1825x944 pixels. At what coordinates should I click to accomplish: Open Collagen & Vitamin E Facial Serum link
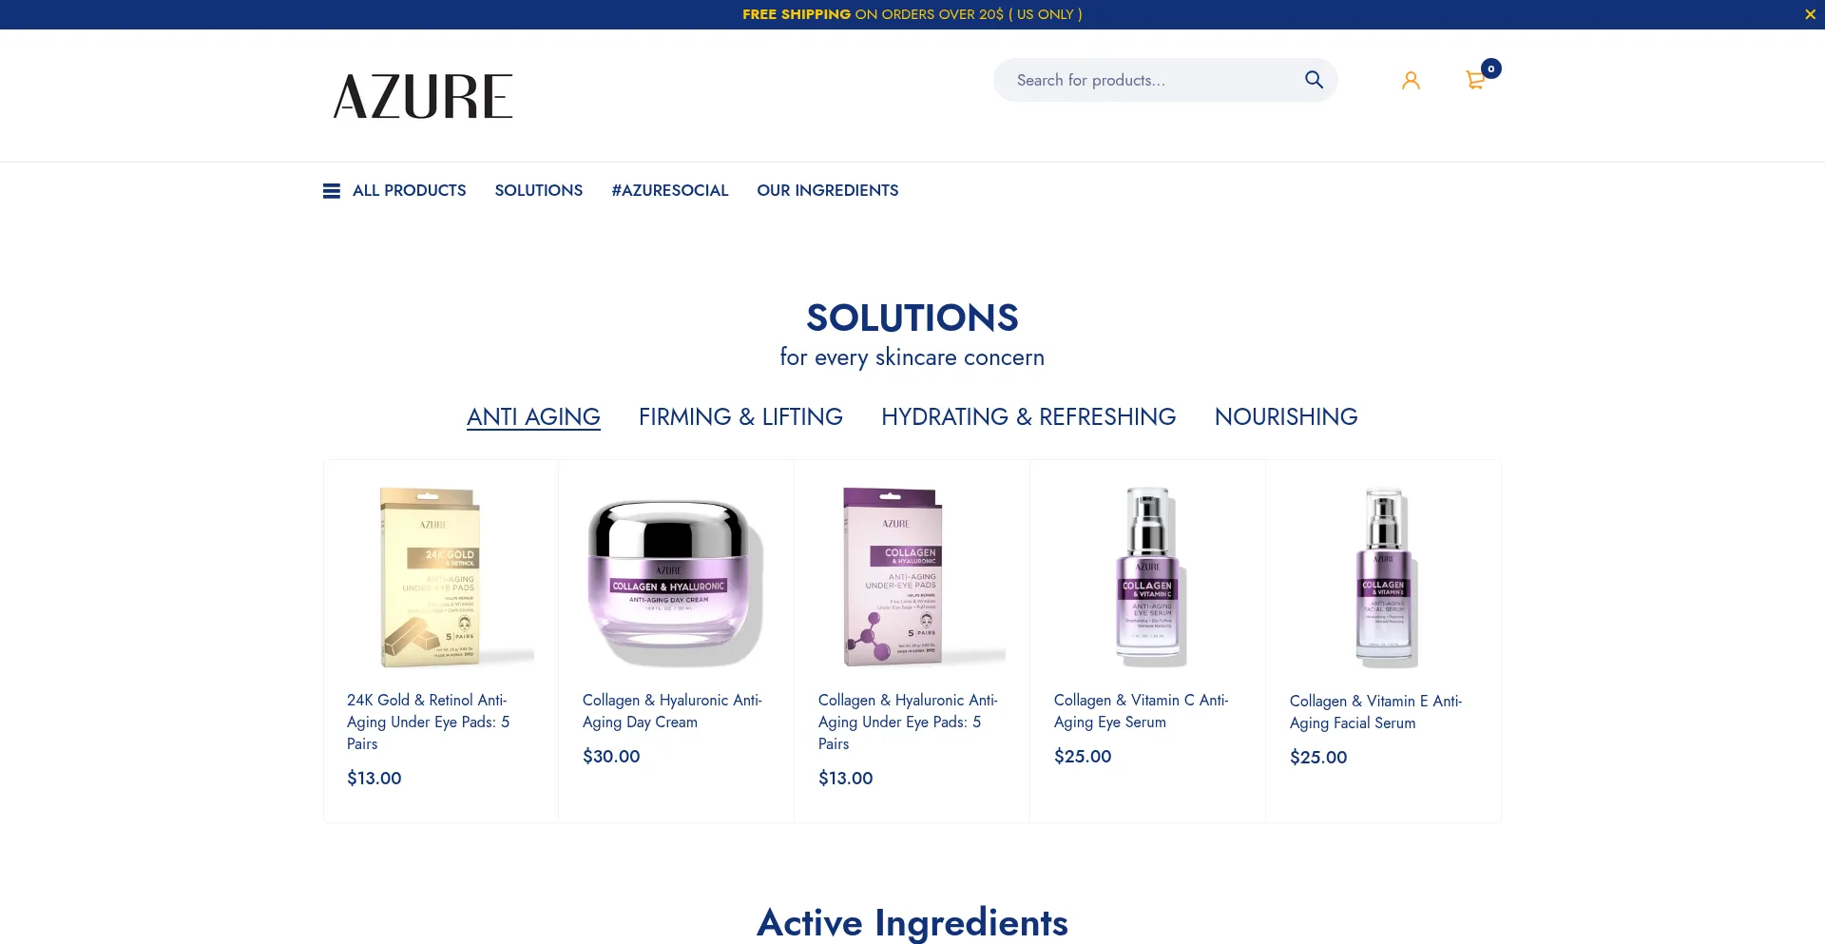[x=1376, y=712]
